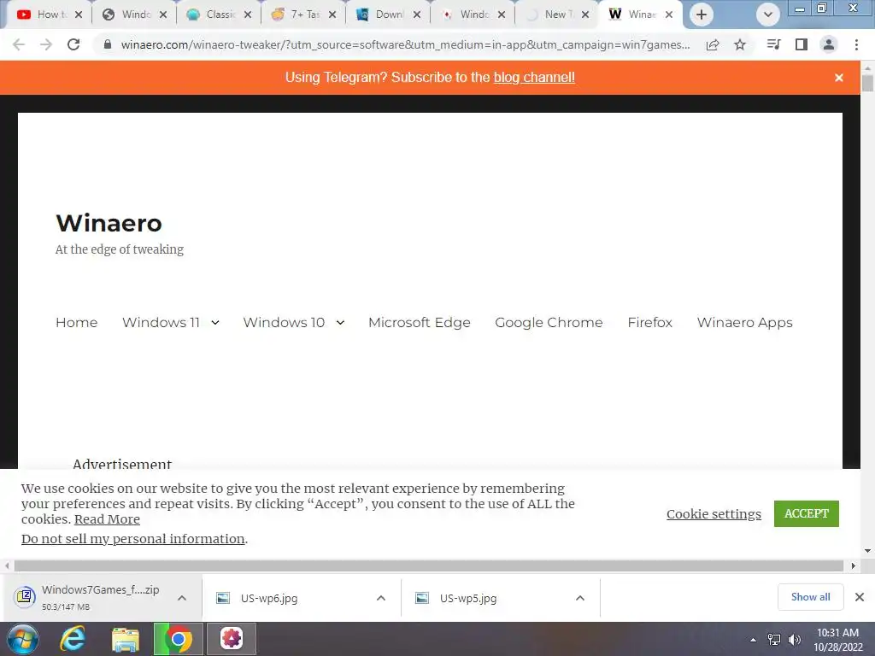875x656 pixels.
Task: Click the browser forward arrow
Action: [46, 44]
